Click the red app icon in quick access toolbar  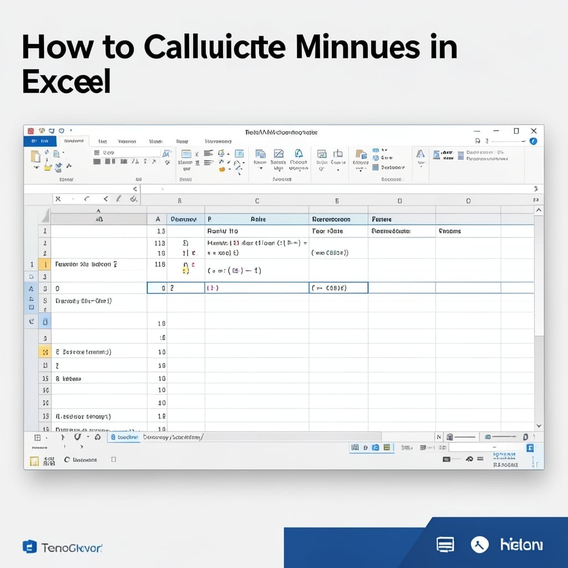coord(31,131)
